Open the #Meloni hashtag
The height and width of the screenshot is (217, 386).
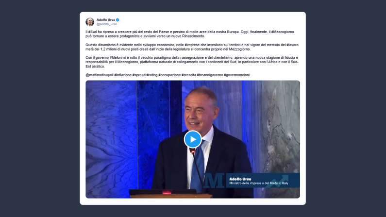pyautogui.click(x=116, y=58)
